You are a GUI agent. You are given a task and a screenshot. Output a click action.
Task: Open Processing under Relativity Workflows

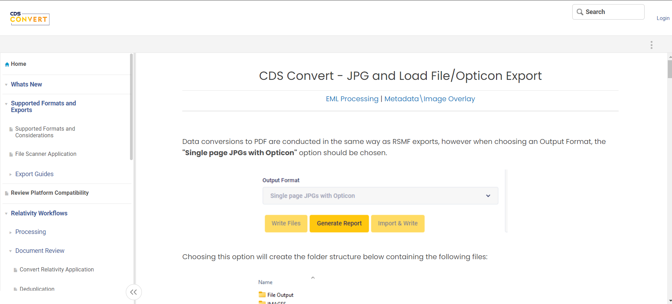31,232
